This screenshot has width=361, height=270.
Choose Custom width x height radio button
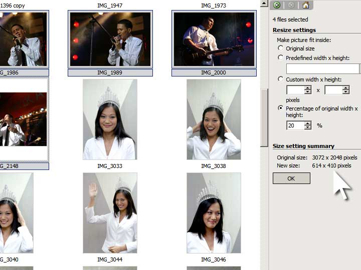tap(280, 79)
